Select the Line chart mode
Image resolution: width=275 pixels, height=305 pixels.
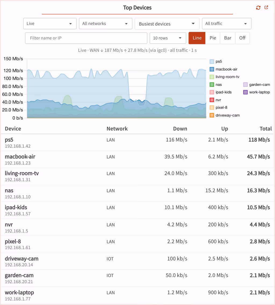point(197,38)
